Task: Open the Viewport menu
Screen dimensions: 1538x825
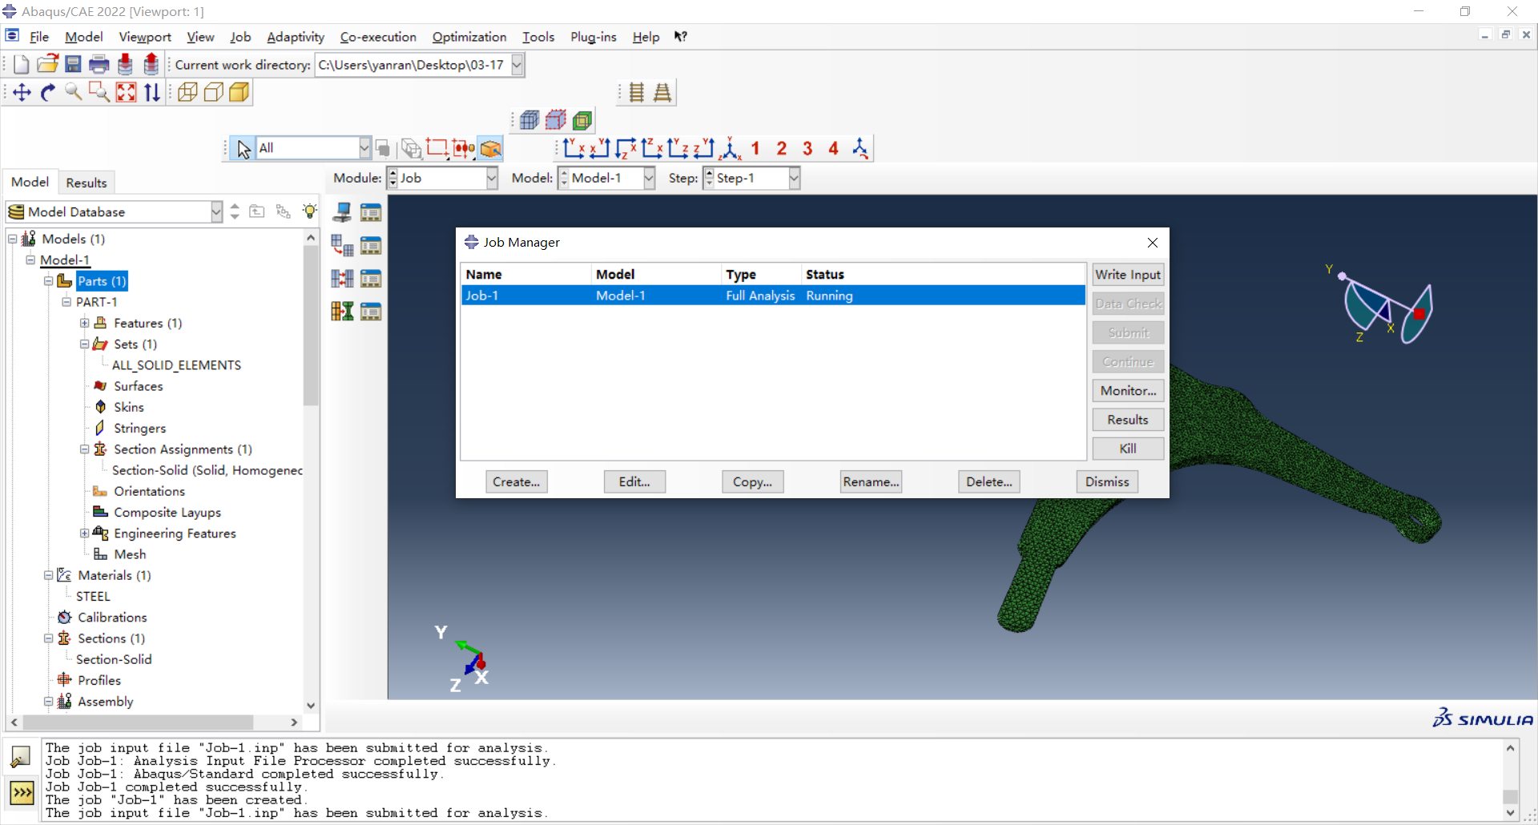Action: 145,37
